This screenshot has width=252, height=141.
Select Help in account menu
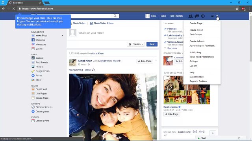pyautogui.click(x=192, y=72)
